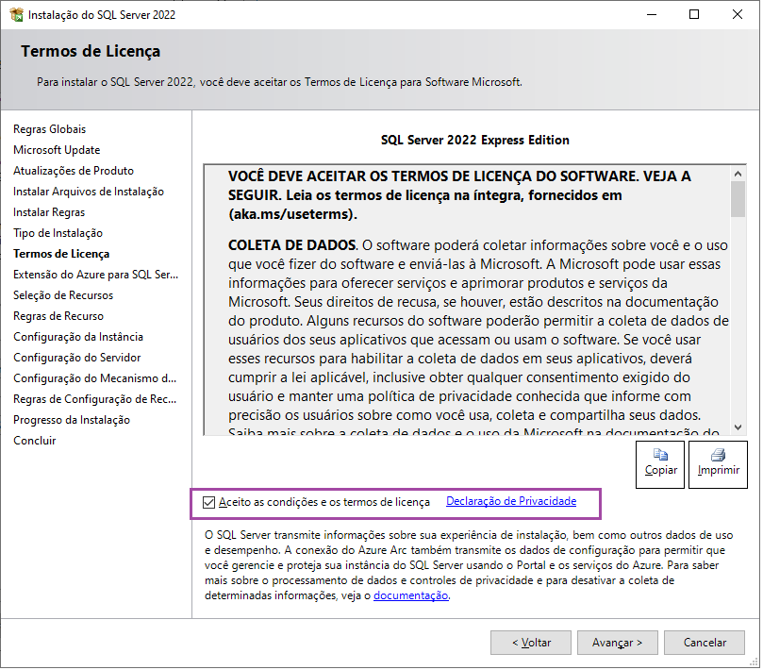Select the Configuração da Instância step
Screen dimensions: 763x670
pyautogui.click(x=78, y=338)
